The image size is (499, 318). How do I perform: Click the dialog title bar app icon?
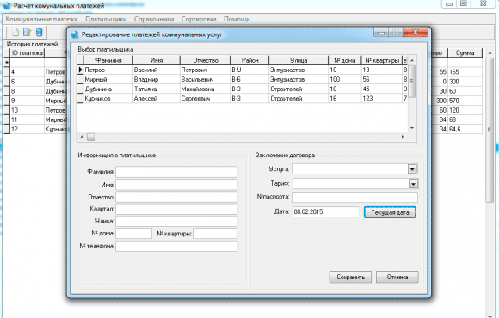(x=75, y=34)
